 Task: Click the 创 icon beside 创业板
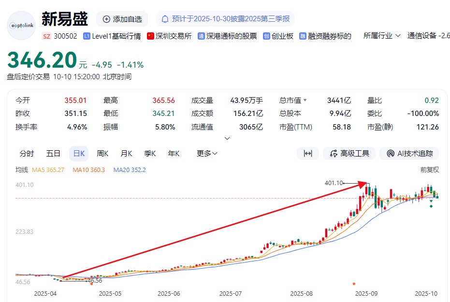(266, 36)
